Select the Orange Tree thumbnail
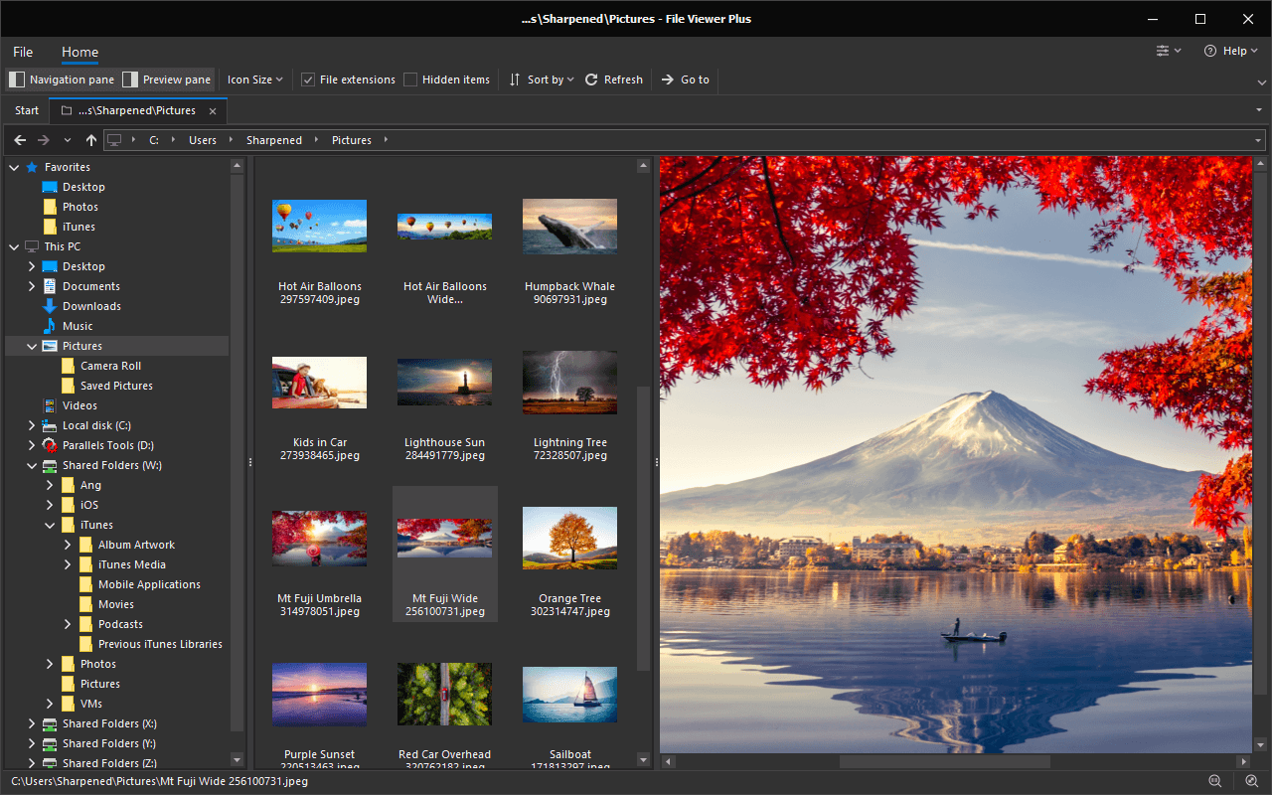Image resolution: width=1272 pixels, height=795 pixels. (570, 539)
